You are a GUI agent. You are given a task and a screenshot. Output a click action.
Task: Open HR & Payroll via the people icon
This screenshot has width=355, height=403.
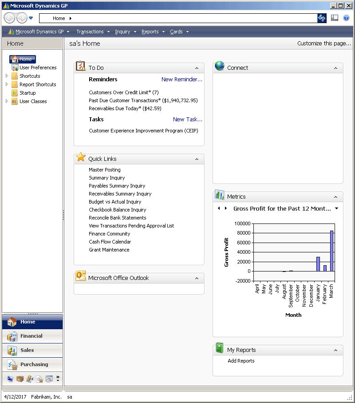coord(30,379)
